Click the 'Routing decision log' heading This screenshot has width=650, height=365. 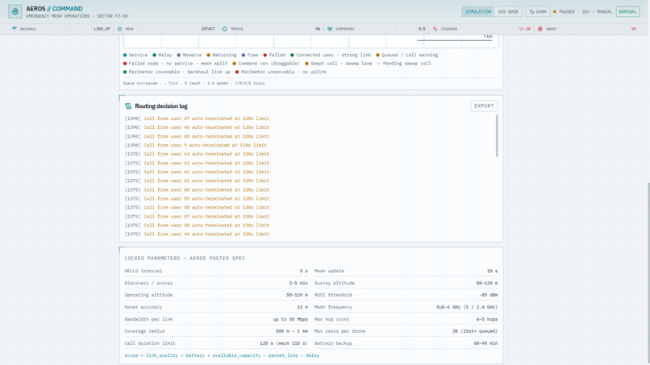[x=160, y=106]
